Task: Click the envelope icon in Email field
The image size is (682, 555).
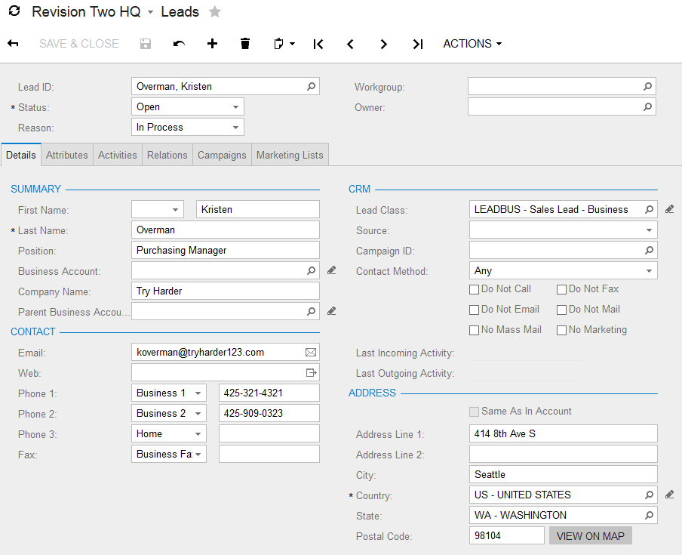Action: pyautogui.click(x=311, y=352)
